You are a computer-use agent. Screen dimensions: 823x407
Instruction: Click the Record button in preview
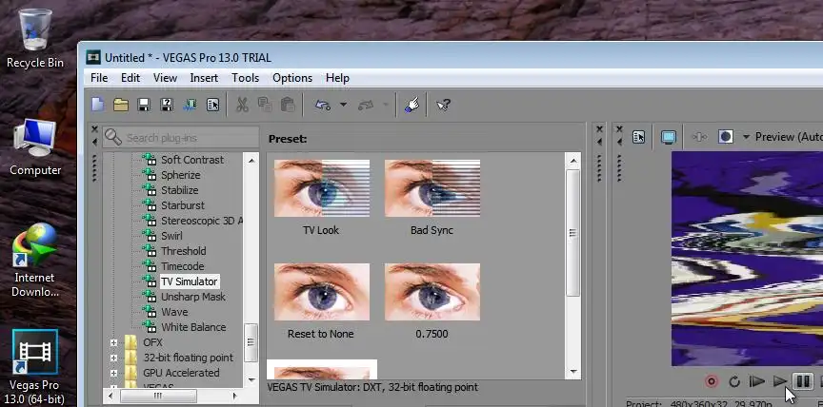coord(712,381)
